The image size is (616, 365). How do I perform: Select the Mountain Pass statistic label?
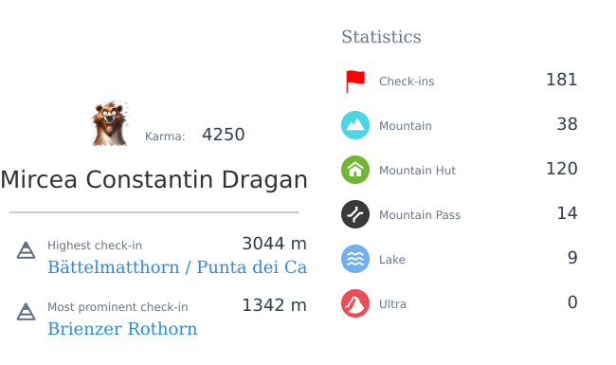point(420,215)
